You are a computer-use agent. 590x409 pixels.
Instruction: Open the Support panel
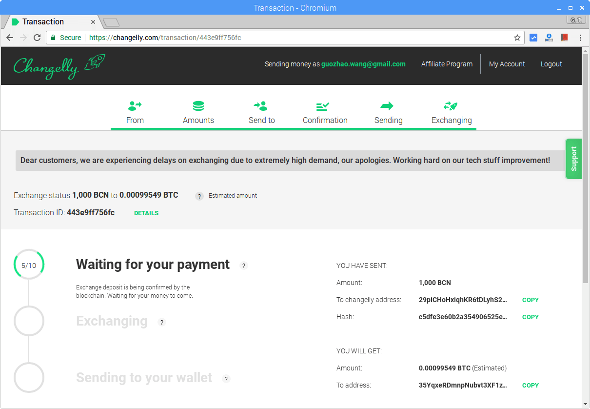point(573,159)
